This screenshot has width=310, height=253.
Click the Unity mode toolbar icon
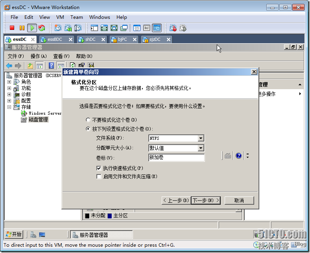(x=124, y=28)
